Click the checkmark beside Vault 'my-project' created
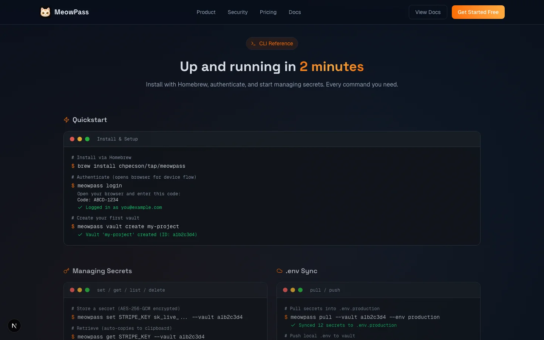Screen dimensions: 544x340 80,235
